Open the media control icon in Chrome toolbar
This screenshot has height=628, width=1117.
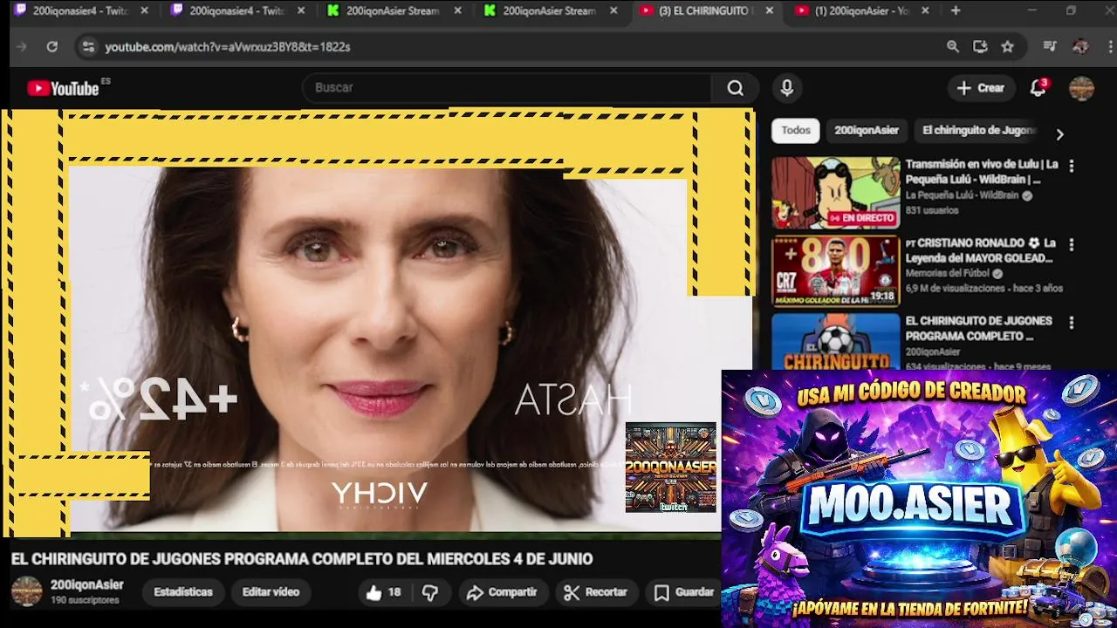tap(1050, 46)
